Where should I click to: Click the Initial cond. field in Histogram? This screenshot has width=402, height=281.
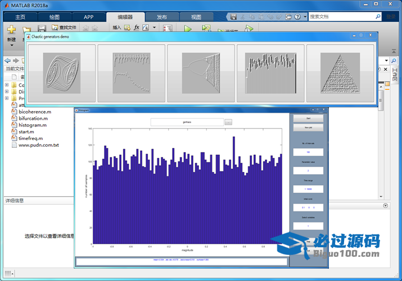[x=308, y=207]
